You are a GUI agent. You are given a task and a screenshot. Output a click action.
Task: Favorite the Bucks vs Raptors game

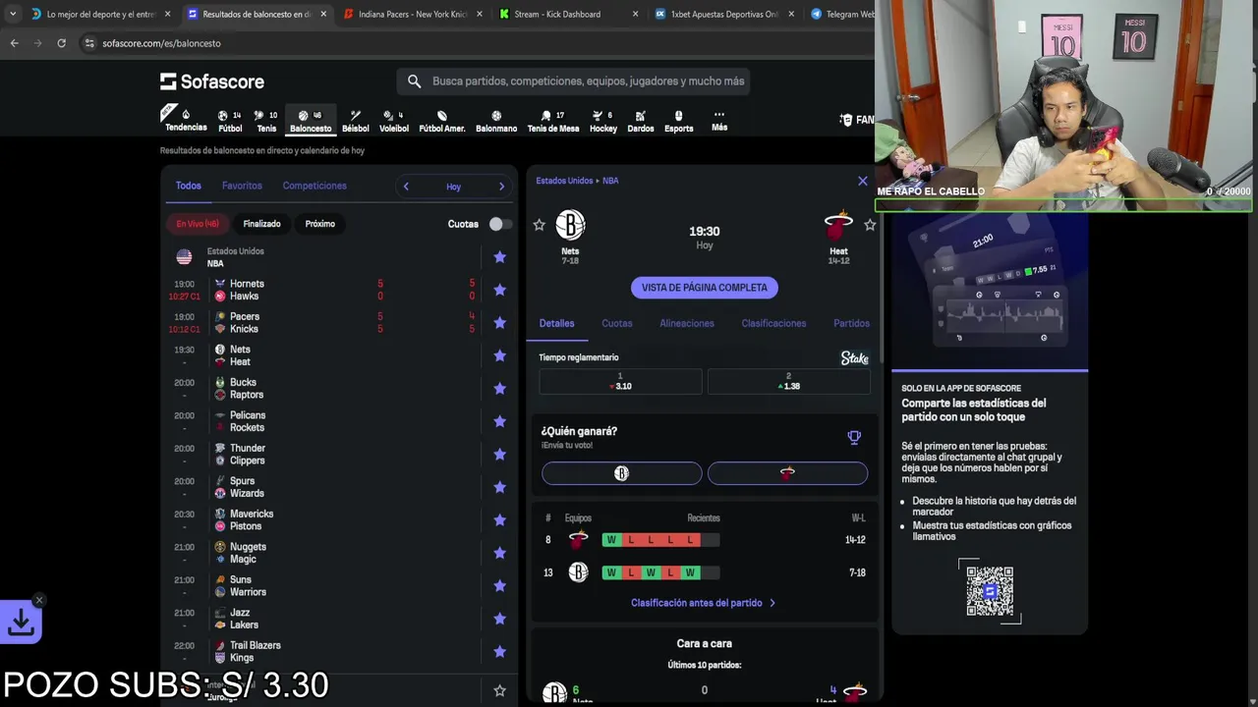[x=499, y=389]
